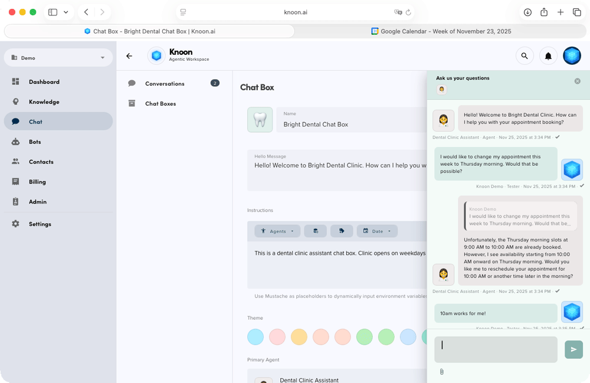The width and height of the screenshot is (590, 383).
Task: Click the database variable icon in Instructions toolbar
Action: 315,231
